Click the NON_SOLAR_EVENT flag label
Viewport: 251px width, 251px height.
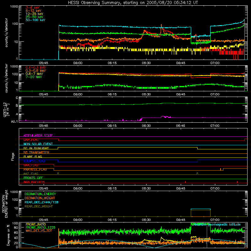coord(38,144)
